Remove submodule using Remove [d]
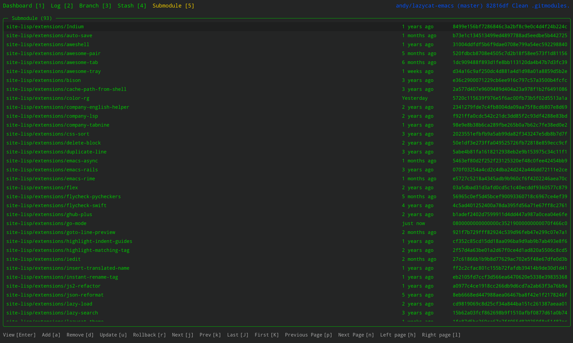Viewport: 573px width, 343px height. pos(80,334)
